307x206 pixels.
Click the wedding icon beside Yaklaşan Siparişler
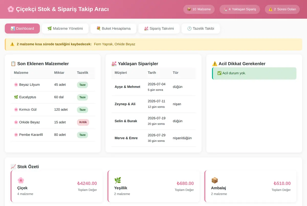point(114,64)
